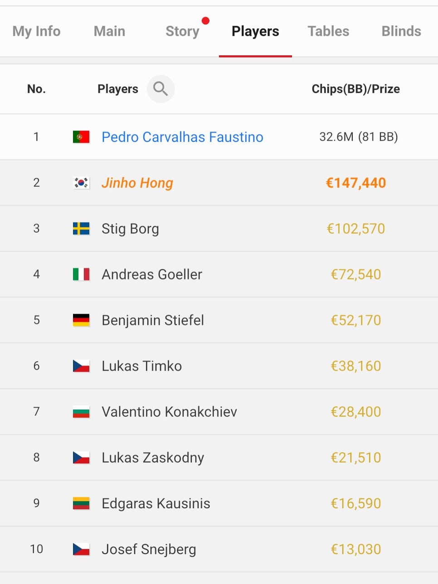
Task: Click the Lithuania flag beside Edgaras Kausinis
Action: (x=81, y=503)
